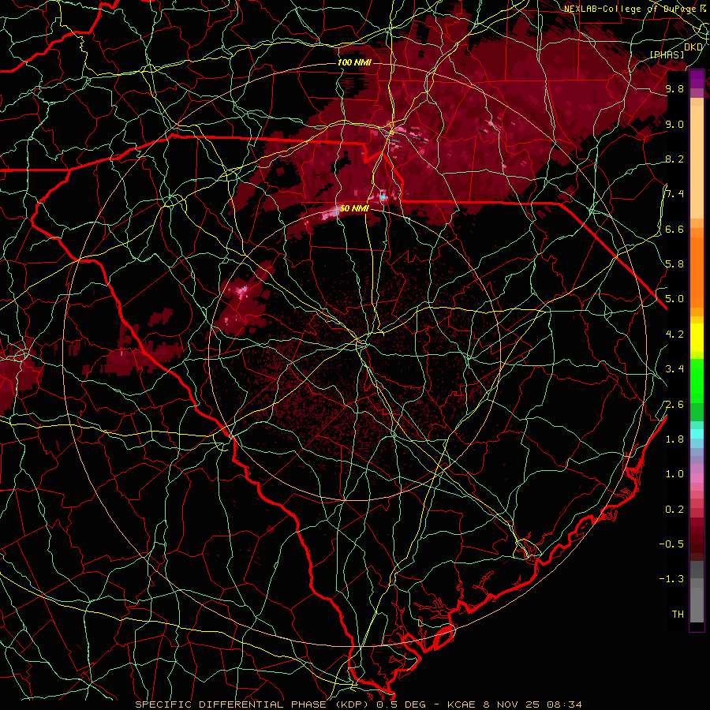The width and height of the screenshot is (710, 710).
Task: Select the 100 NMI range ring label
Action: 354,62
